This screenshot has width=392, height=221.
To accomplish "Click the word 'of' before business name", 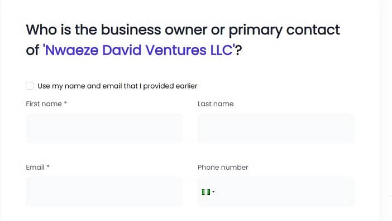I will coord(33,50).
